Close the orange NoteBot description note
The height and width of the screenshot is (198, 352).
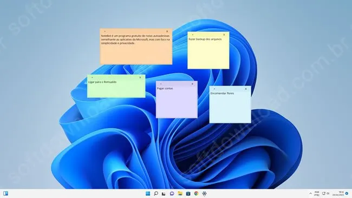click(167, 31)
